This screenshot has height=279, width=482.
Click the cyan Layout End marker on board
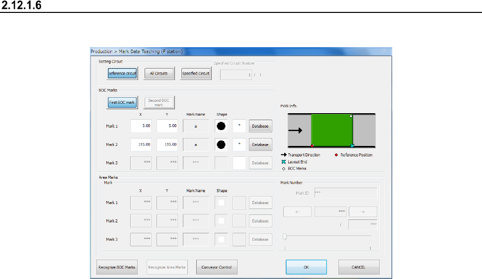(352, 146)
